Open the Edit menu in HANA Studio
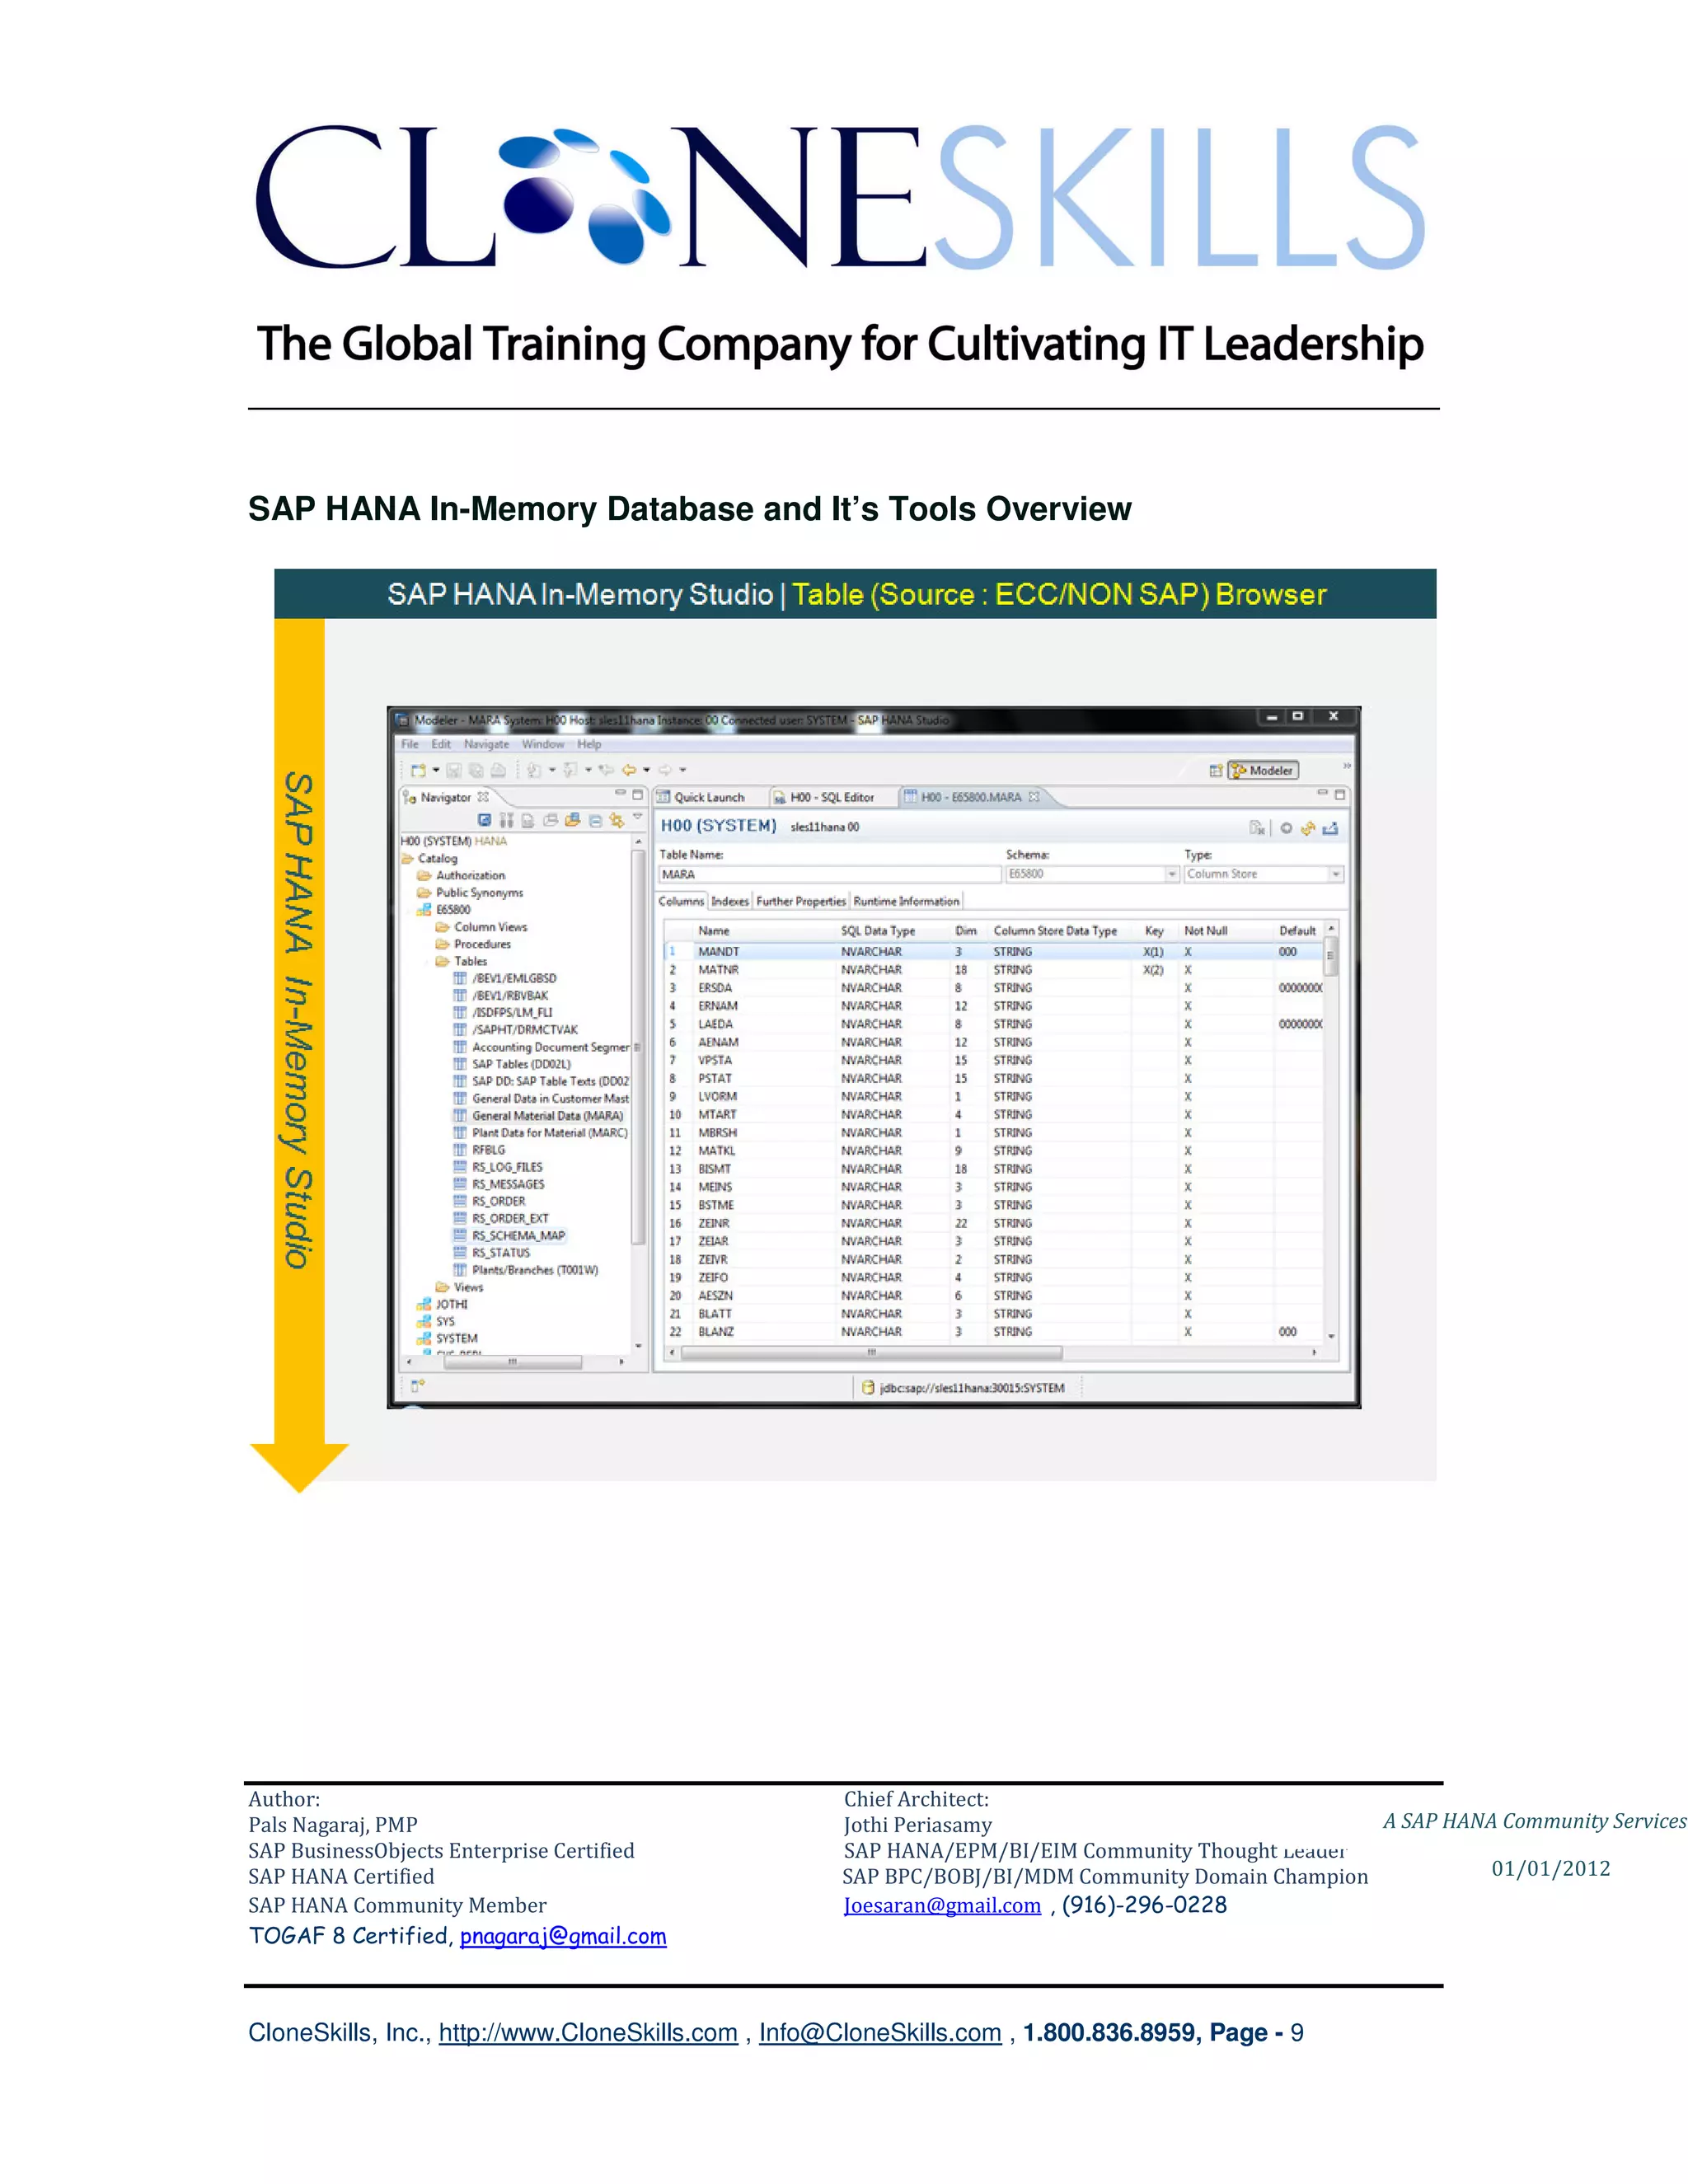This screenshot has height=2184, width=1688. click(x=441, y=744)
